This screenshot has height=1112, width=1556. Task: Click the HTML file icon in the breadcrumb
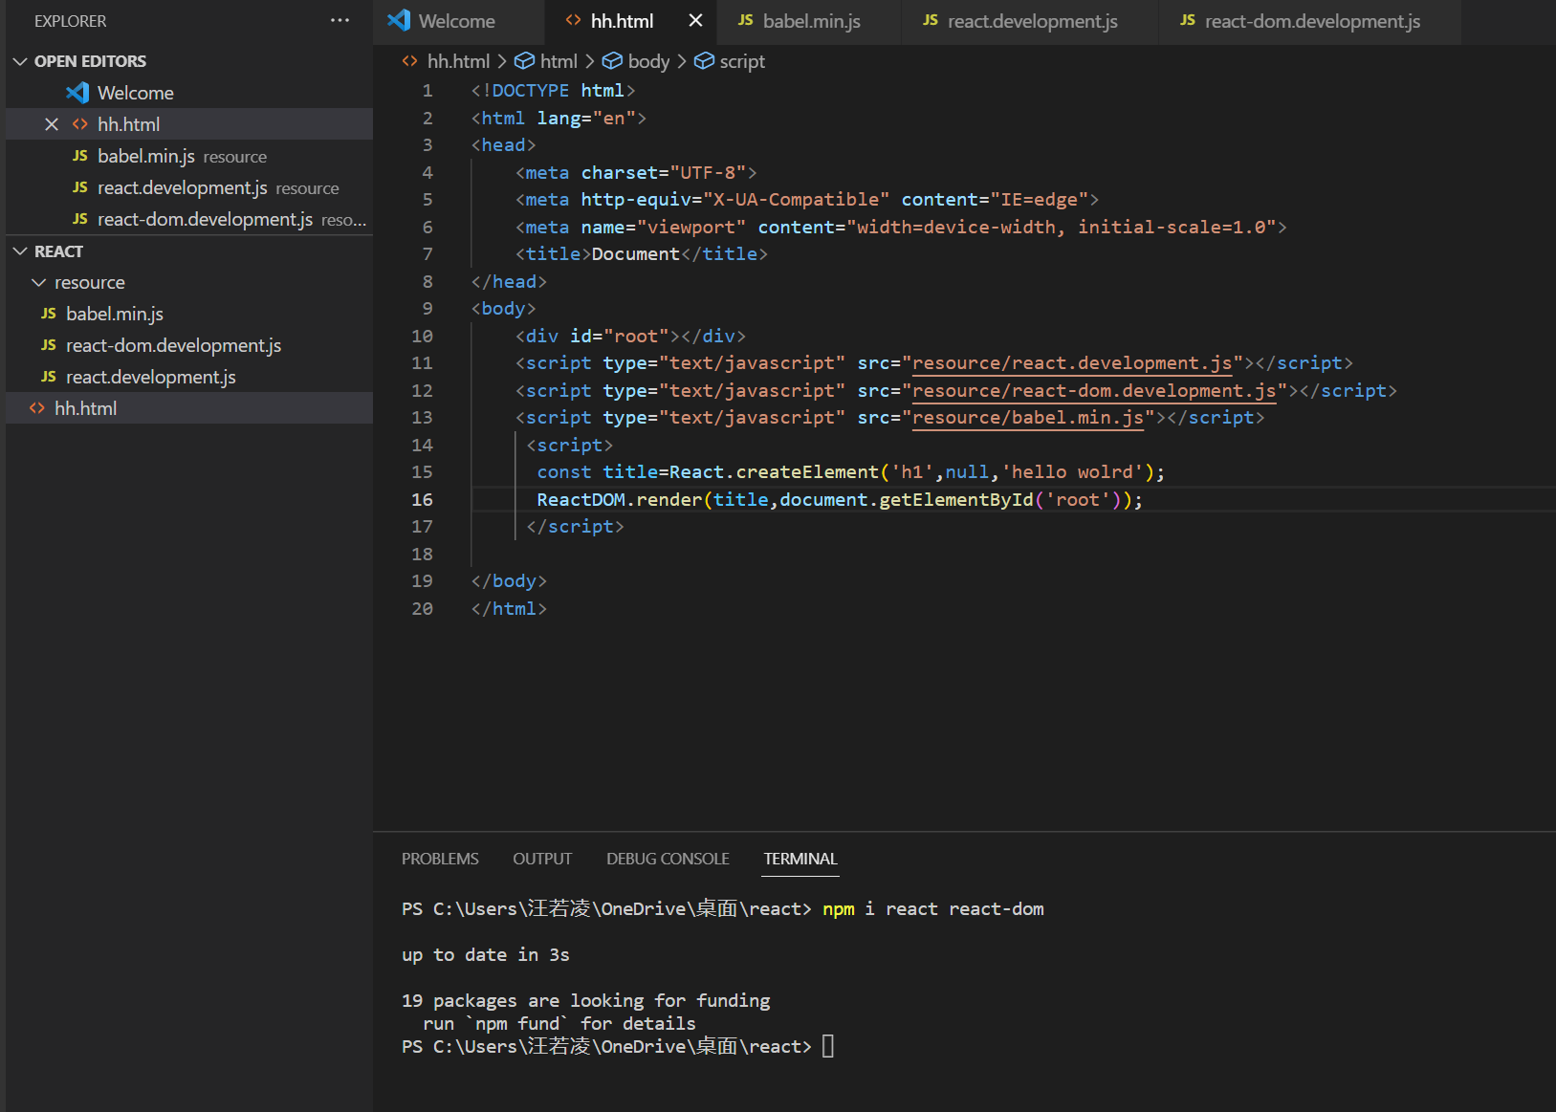tap(410, 61)
